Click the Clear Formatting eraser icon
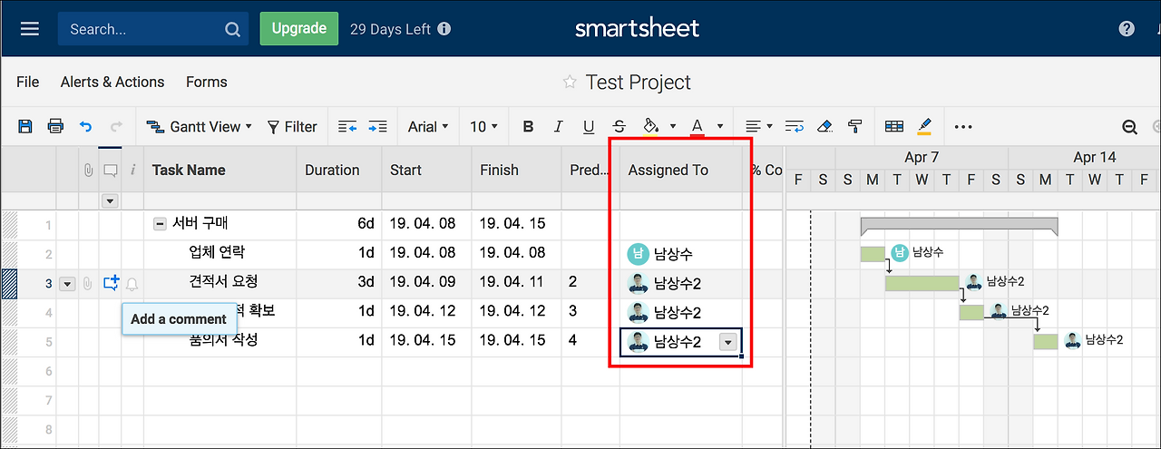Viewport: 1161px width, 449px height. (x=824, y=127)
